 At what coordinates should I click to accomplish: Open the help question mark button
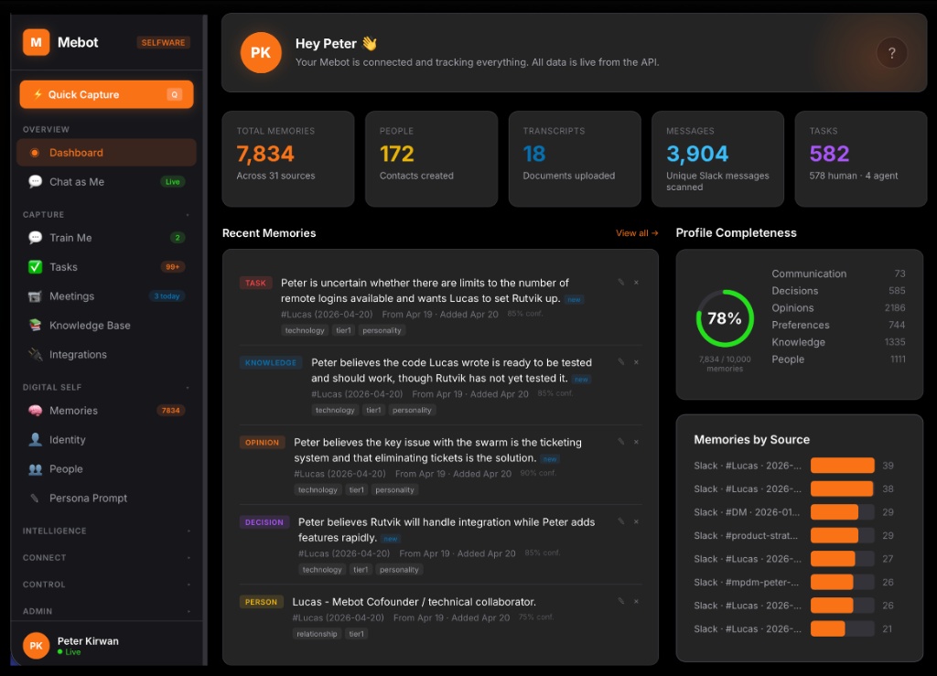coord(891,53)
